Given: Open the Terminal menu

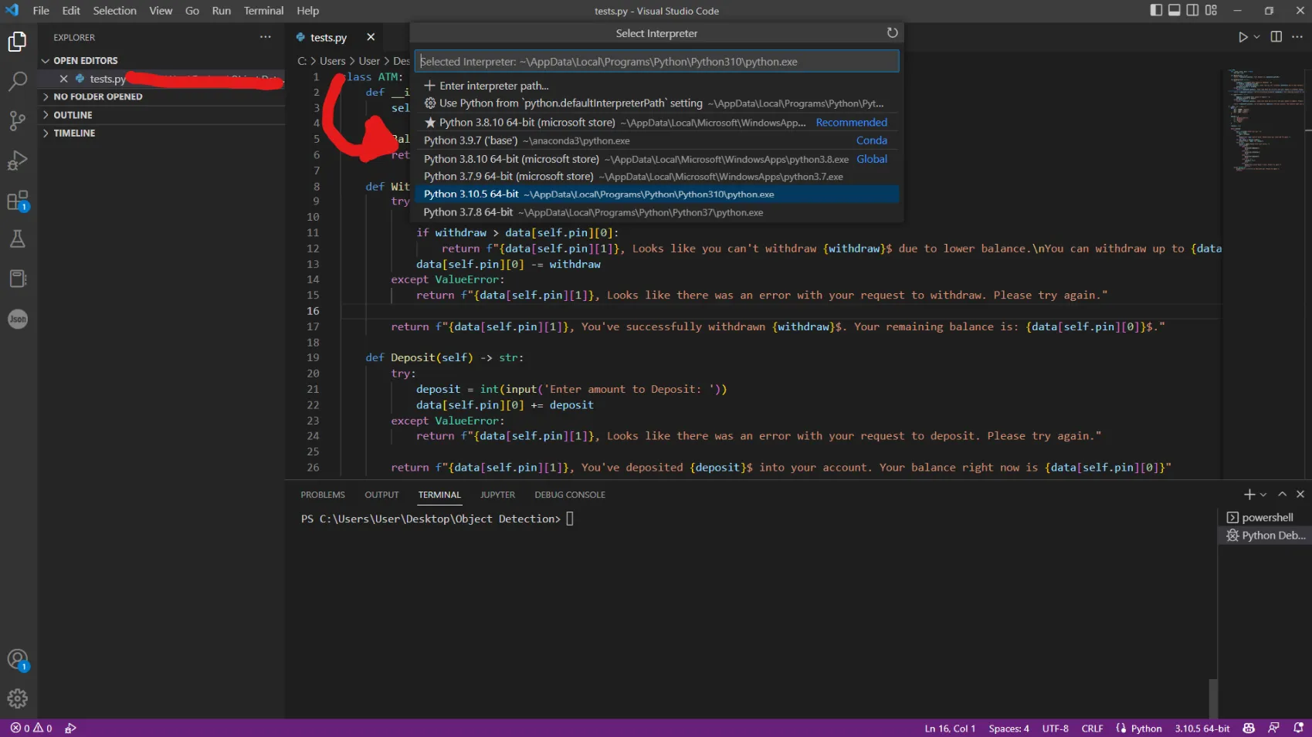Looking at the screenshot, I should (x=263, y=11).
